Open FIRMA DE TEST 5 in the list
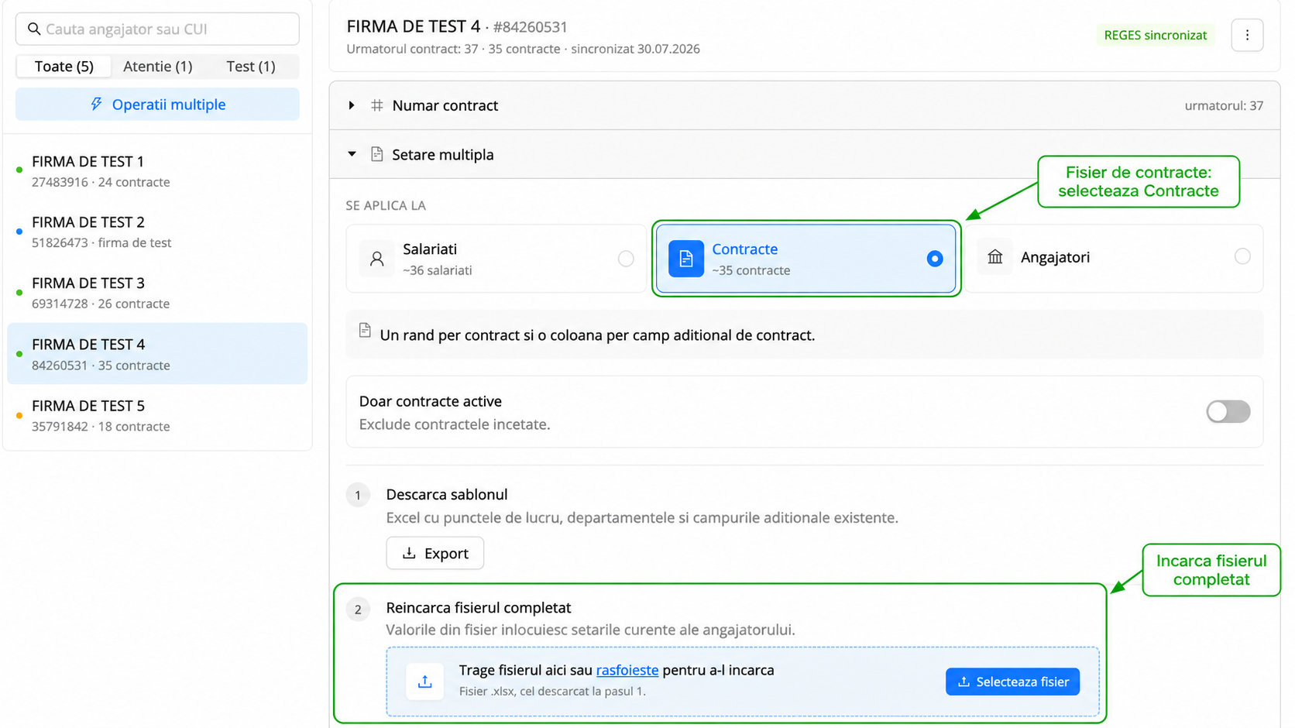 [157, 415]
